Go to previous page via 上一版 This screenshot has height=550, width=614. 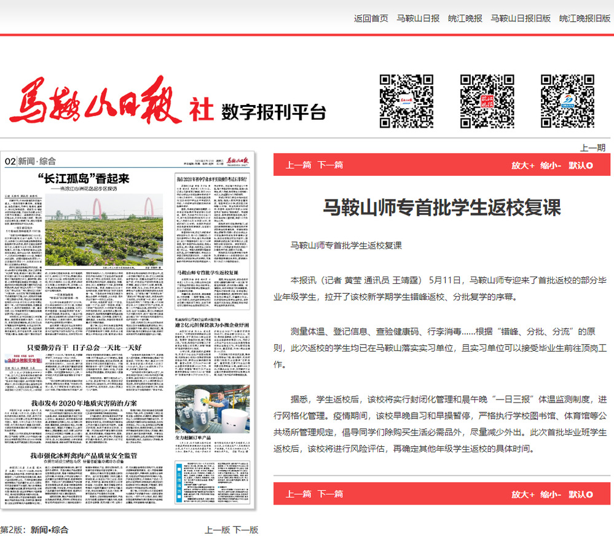(x=217, y=530)
